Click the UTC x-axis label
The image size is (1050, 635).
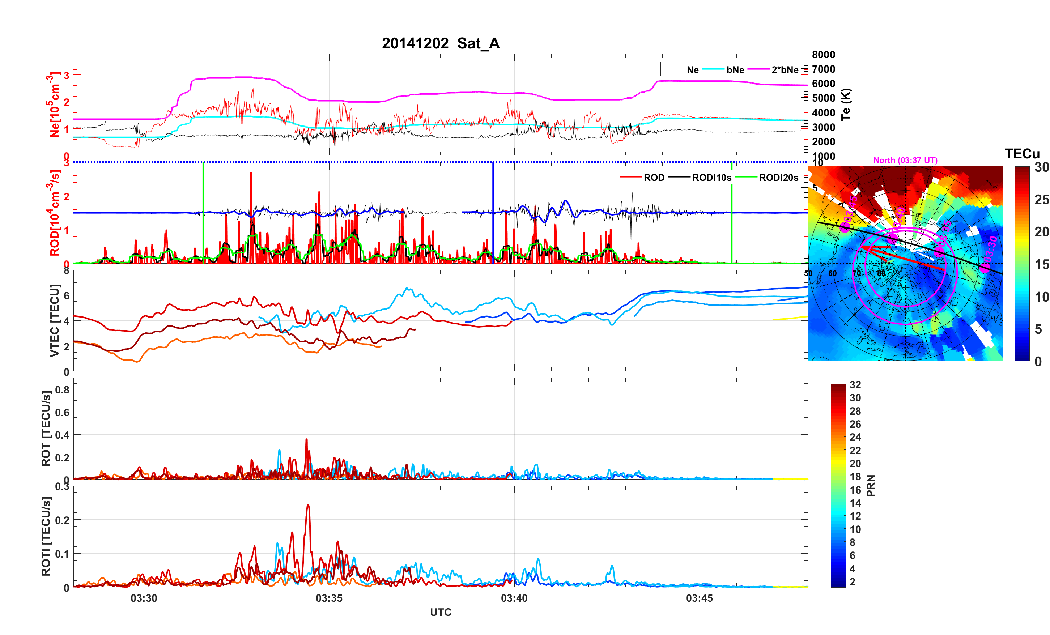pos(440,612)
